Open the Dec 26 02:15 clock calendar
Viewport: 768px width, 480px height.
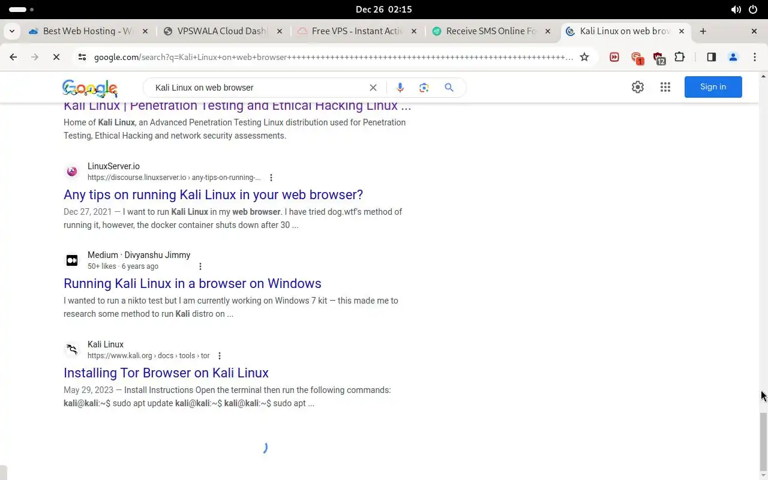(384, 10)
